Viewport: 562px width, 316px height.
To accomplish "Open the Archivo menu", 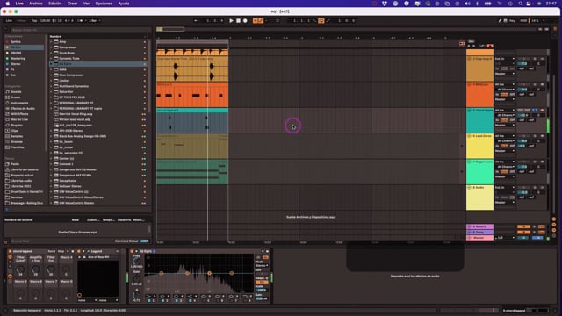I will 36,4.
